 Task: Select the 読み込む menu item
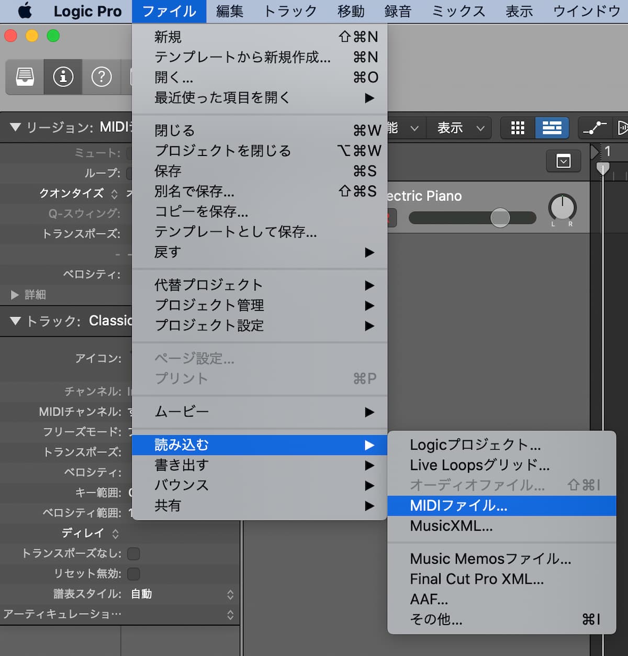[260, 445]
